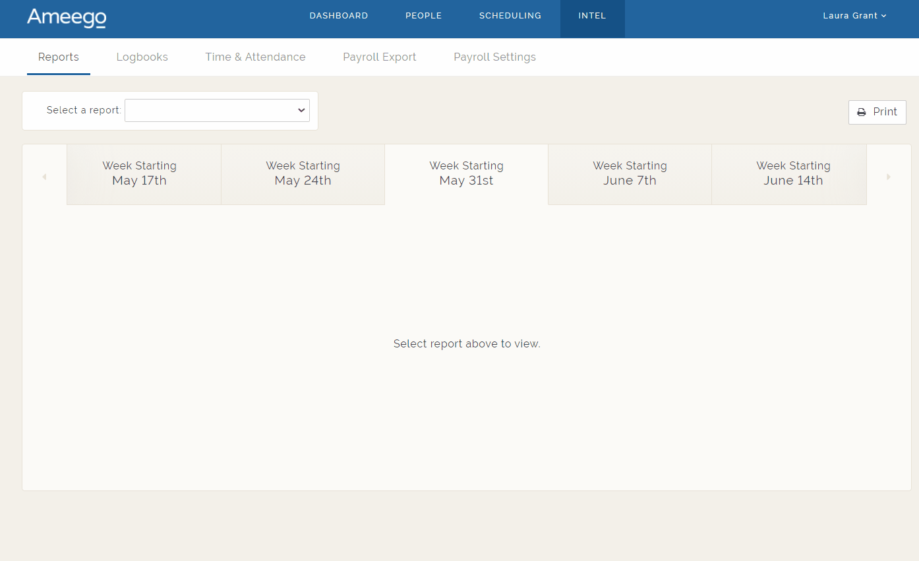Choose the week starting May 24th
Viewport: 919px width, 561px height.
point(303,174)
